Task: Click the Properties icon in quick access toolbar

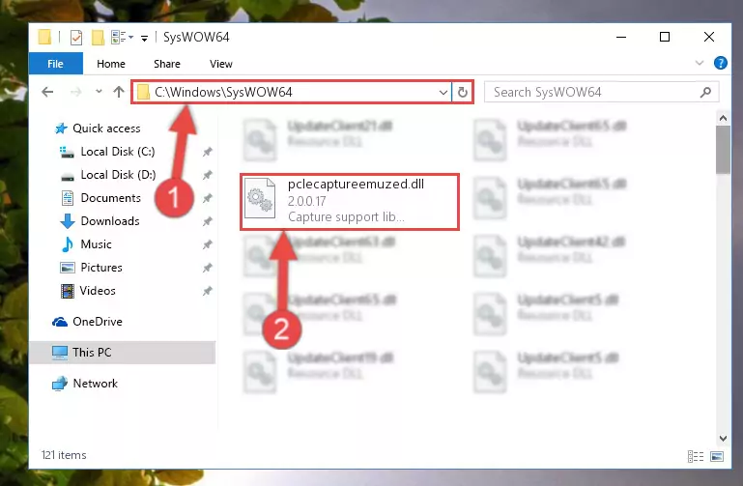Action: [75, 37]
